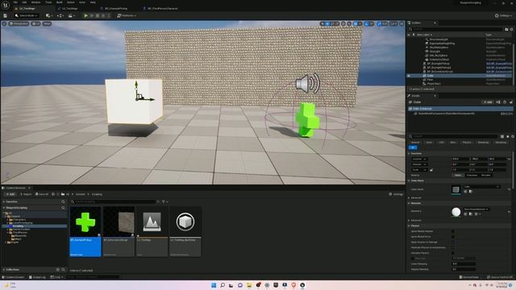Select the green cross pickup in viewport
This screenshot has height=290, width=516.
coord(307,120)
